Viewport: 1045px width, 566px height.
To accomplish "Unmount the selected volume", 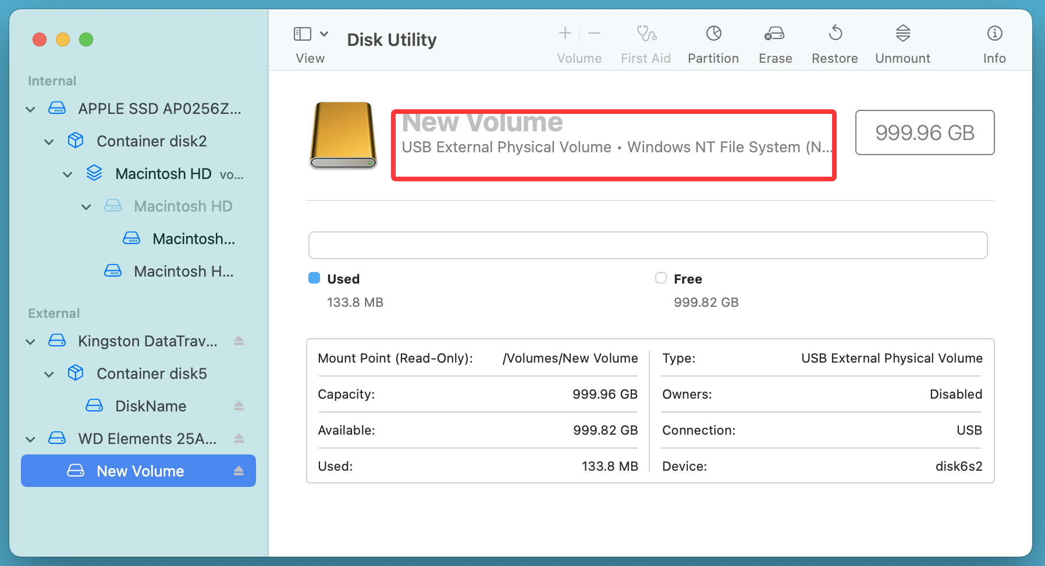I will [902, 34].
